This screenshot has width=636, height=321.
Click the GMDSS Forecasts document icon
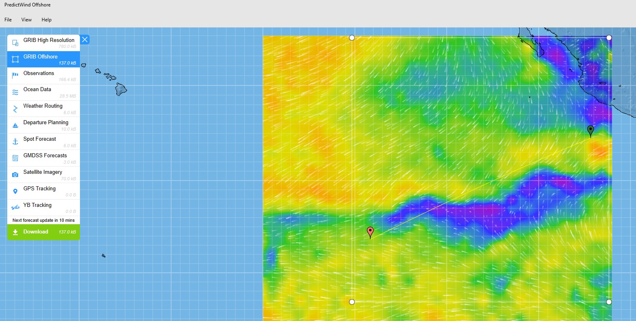[x=15, y=158]
